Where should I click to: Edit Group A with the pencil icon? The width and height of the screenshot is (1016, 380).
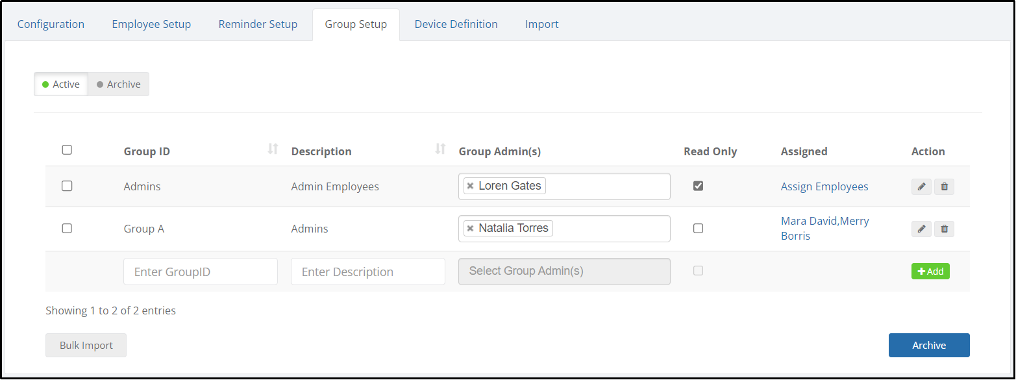[921, 229]
